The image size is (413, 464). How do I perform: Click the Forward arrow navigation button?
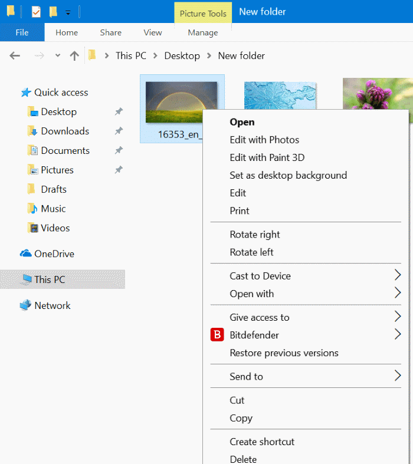pyautogui.click(x=39, y=55)
